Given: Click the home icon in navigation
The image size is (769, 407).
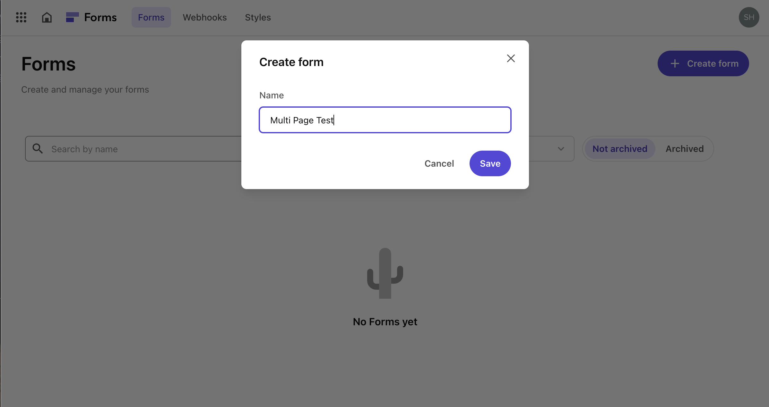Looking at the screenshot, I should coord(46,17).
